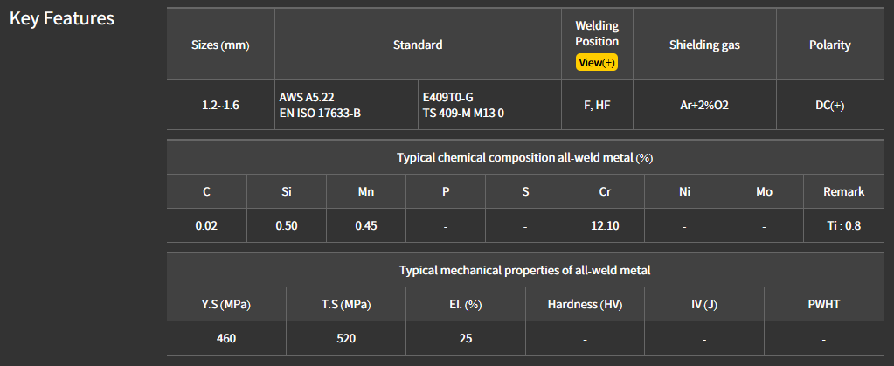Click the AWS A5.22 standard text
The image size is (894, 366).
pyautogui.click(x=307, y=97)
